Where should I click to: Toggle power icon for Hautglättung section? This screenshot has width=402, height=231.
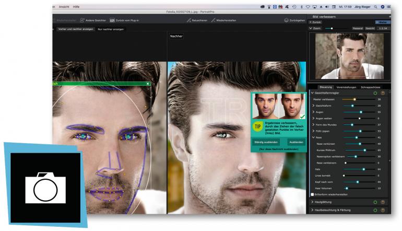pos(375,202)
